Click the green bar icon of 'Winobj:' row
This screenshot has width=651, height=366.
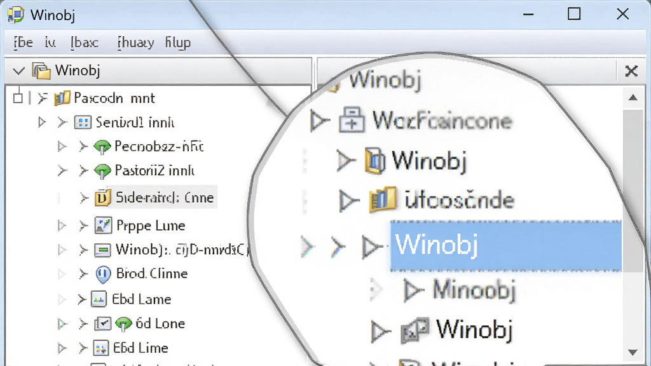(x=102, y=250)
